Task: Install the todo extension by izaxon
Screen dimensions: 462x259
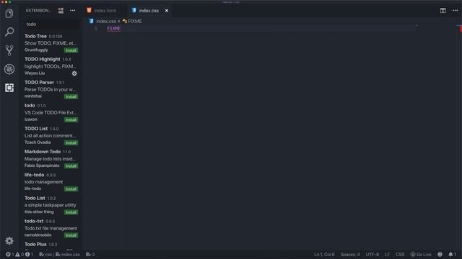Action: (x=71, y=119)
